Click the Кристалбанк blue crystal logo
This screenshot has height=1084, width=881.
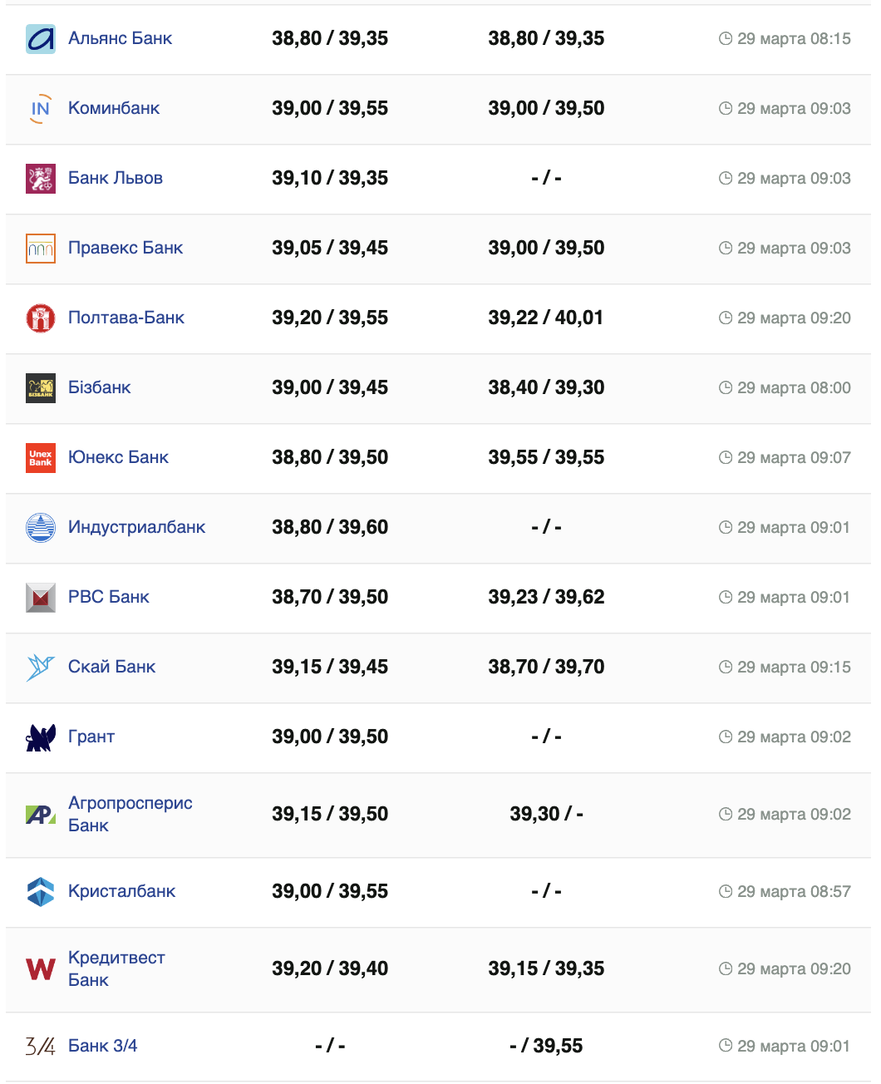[41, 892]
